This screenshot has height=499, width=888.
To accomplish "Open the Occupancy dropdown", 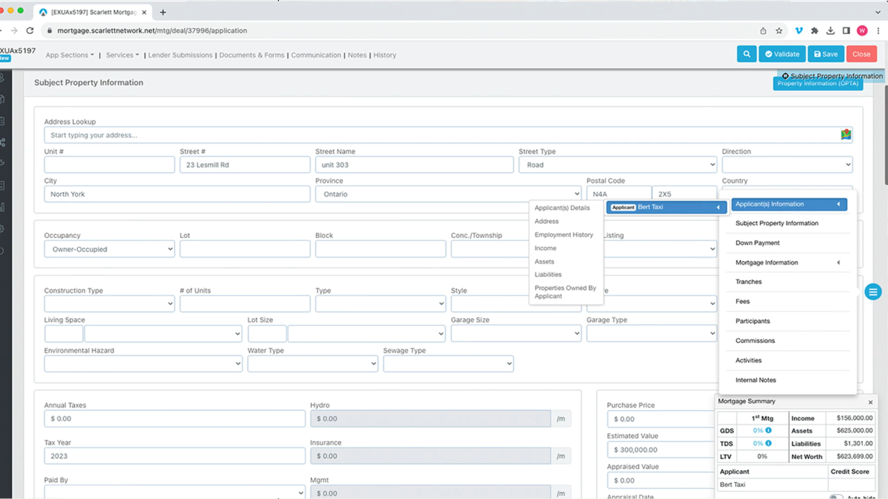I will coord(109,249).
